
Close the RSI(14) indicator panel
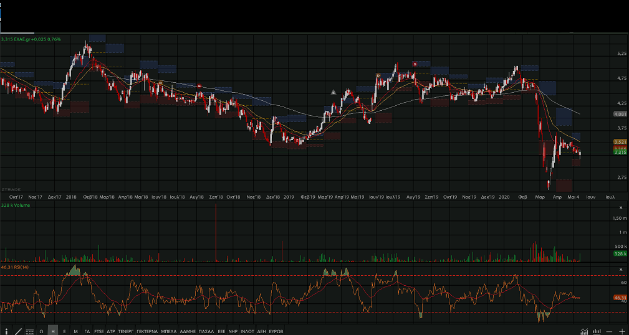(x=621, y=269)
